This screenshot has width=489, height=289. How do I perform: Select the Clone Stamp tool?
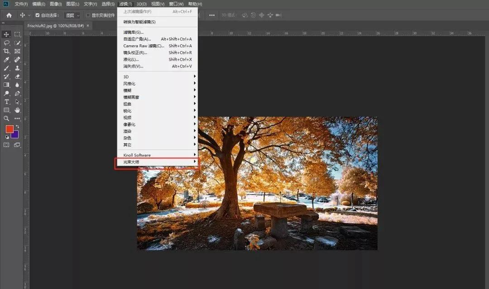tap(17, 68)
